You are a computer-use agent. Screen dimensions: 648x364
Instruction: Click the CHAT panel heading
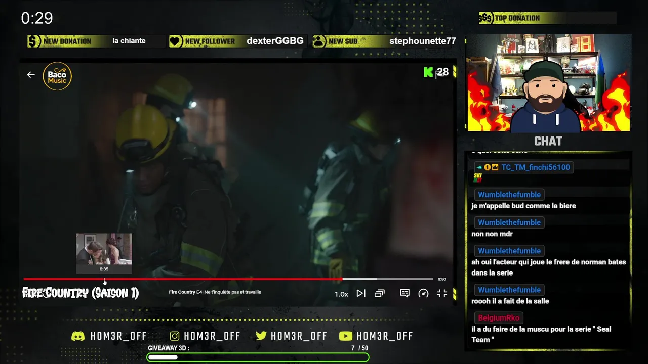click(x=548, y=141)
